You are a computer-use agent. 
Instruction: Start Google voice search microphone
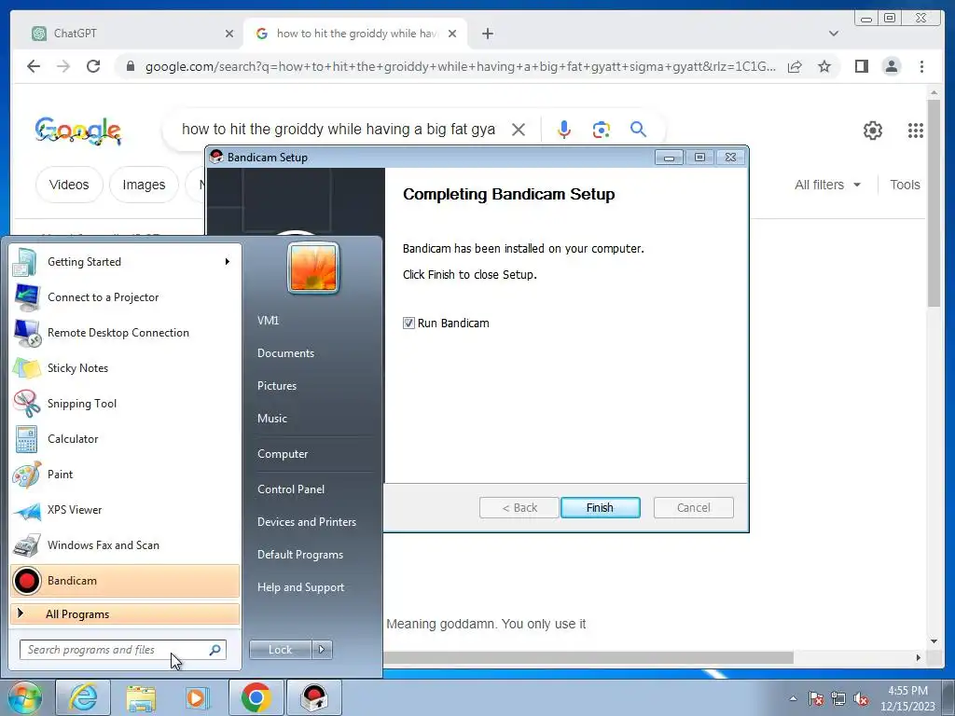pyautogui.click(x=564, y=129)
